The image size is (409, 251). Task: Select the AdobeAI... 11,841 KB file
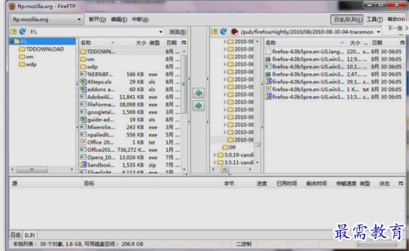tap(130, 97)
